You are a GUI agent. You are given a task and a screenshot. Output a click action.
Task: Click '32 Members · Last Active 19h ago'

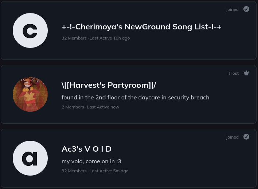pyautogui.click(x=96, y=38)
